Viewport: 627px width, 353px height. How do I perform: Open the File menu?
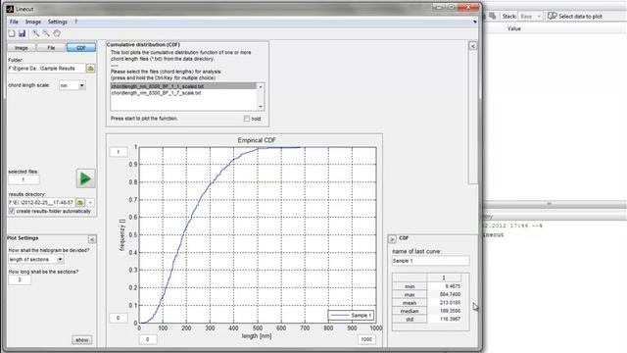(x=14, y=22)
